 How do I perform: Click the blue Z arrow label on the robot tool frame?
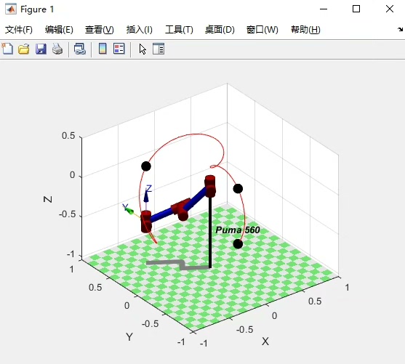coord(148,189)
